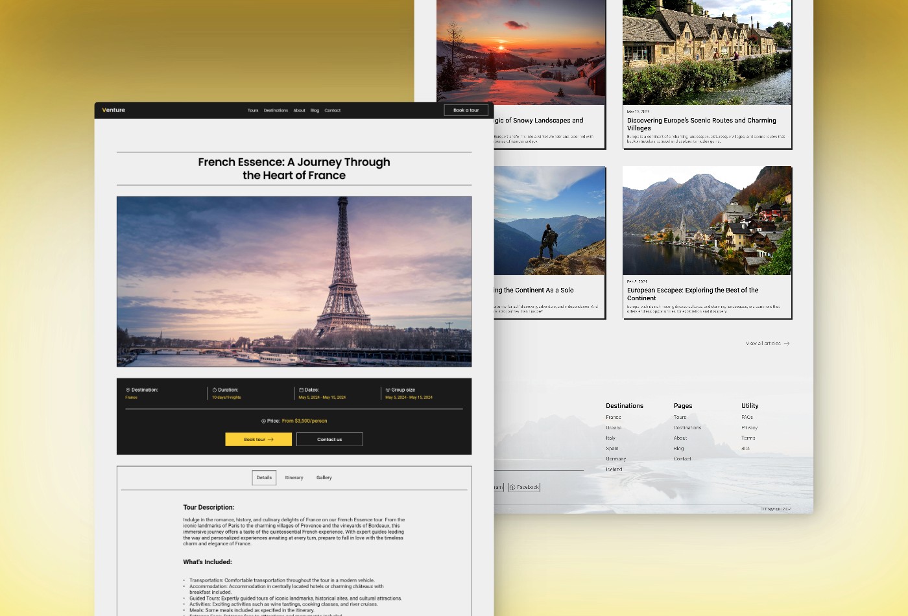
Task: Click the 'From $3,500/person' price text
Action: [304, 421]
